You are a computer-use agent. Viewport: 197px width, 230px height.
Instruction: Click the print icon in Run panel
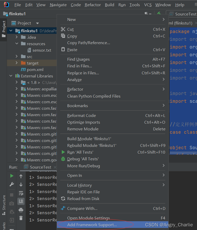click(21, 210)
